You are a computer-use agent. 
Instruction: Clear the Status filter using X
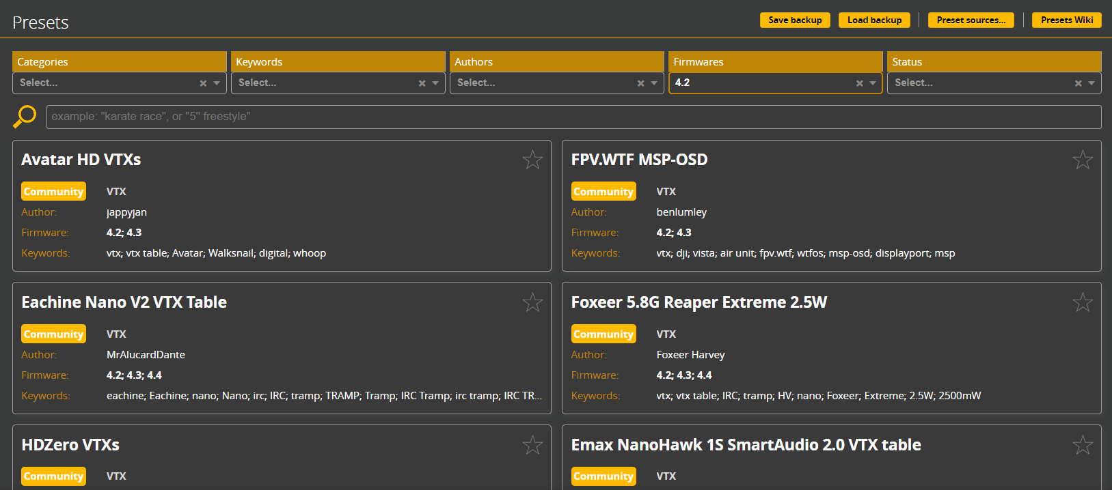point(1078,83)
